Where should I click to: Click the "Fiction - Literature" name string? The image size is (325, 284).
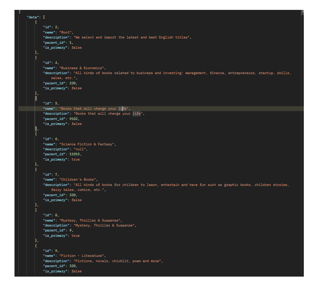82,256
